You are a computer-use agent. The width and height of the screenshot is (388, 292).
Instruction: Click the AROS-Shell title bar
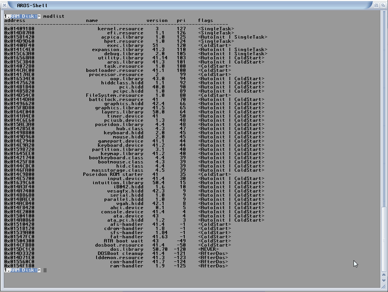point(190,5)
